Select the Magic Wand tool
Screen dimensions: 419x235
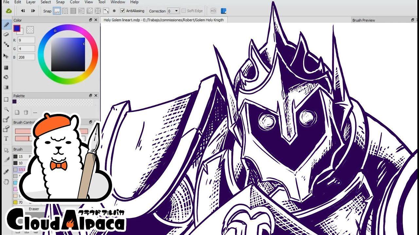coord(6,109)
